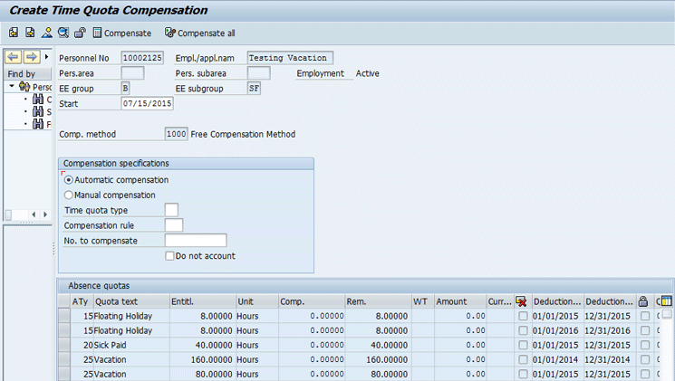
Task: Tick delete-column checkbox in Sick Paid row
Action: (x=523, y=345)
